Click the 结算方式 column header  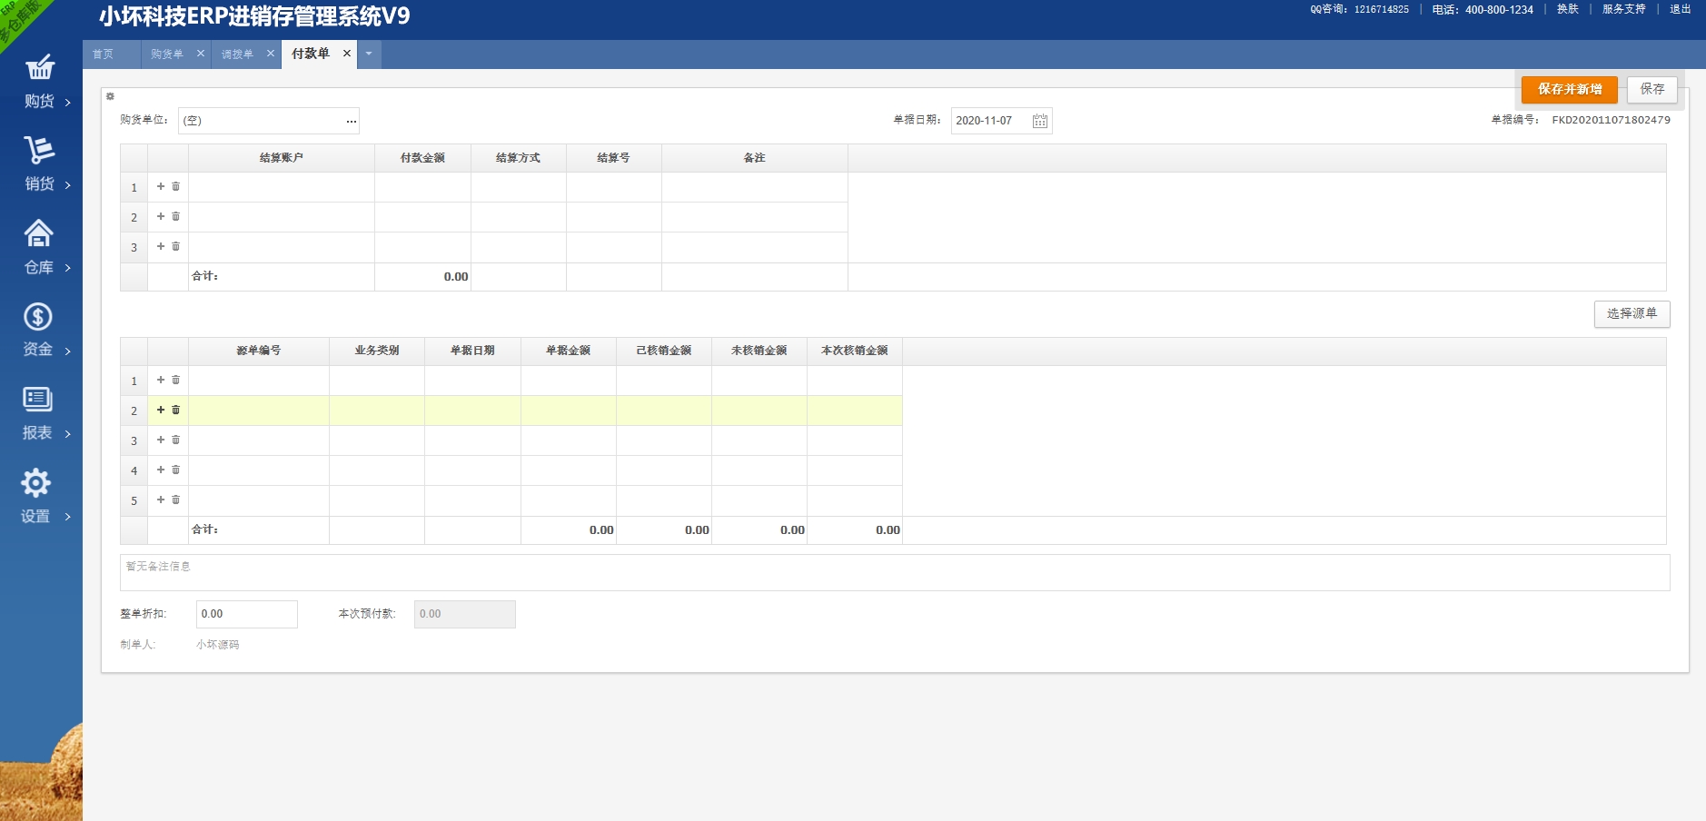point(519,158)
